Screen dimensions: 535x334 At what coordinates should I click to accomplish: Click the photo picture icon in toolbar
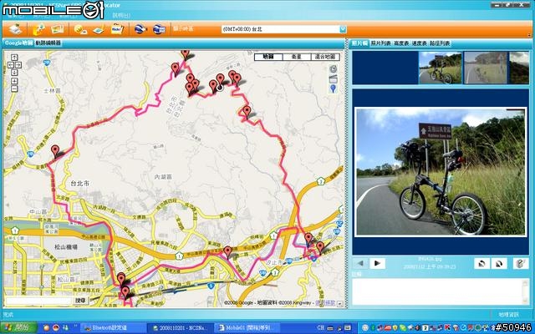click(x=58, y=29)
